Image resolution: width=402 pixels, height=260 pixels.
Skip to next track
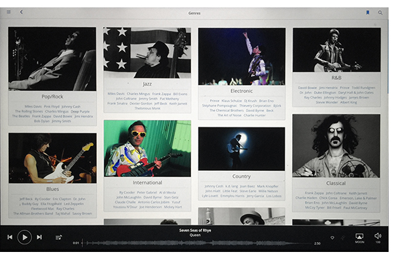pyautogui.click(x=40, y=237)
